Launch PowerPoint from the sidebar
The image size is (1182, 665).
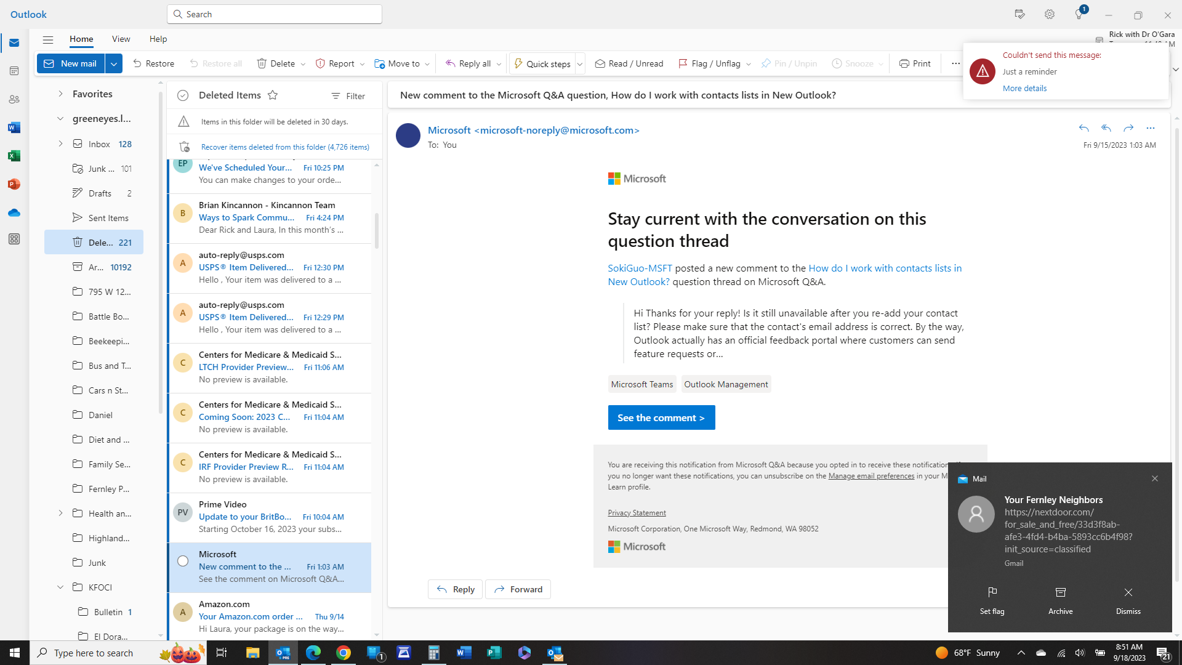[x=14, y=184]
